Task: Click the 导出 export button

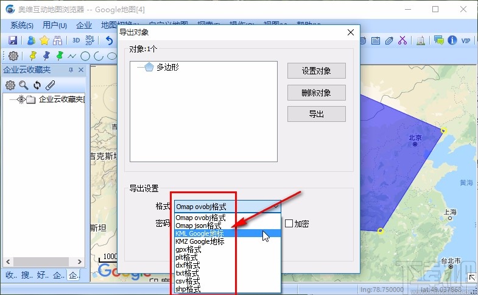Action: (x=317, y=114)
